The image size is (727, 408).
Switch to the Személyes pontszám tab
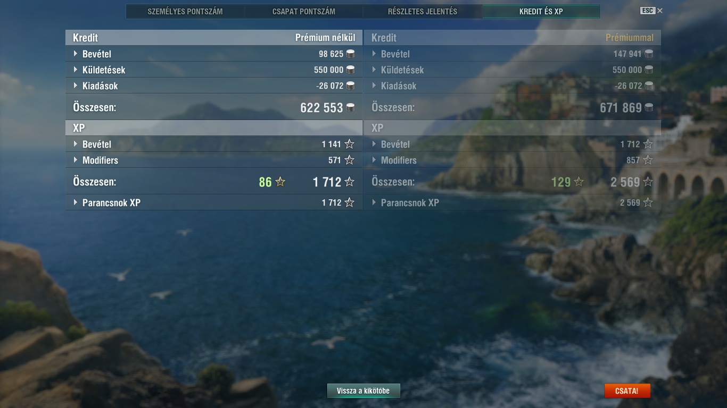pos(185,11)
